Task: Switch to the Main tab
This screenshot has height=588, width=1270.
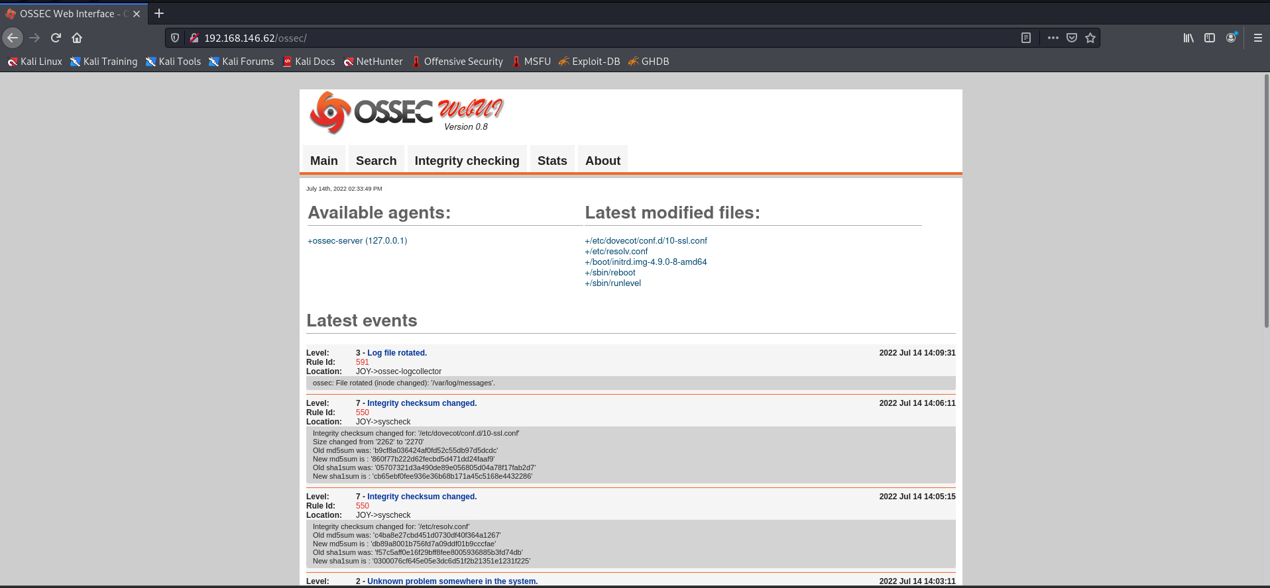Action: [324, 160]
